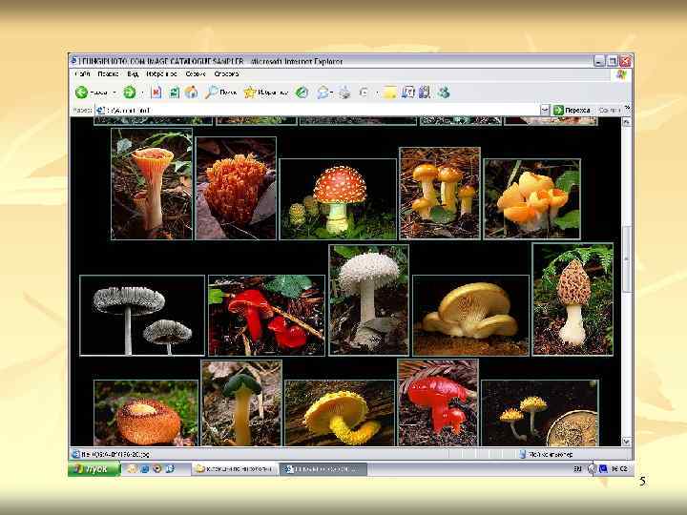Open the Forward button history dropdown arrow
This screenshot has width=687, height=515.
click(142, 93)
